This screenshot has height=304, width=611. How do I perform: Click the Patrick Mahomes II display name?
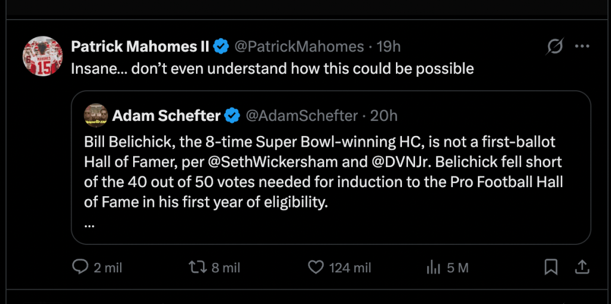coord(140,46)
